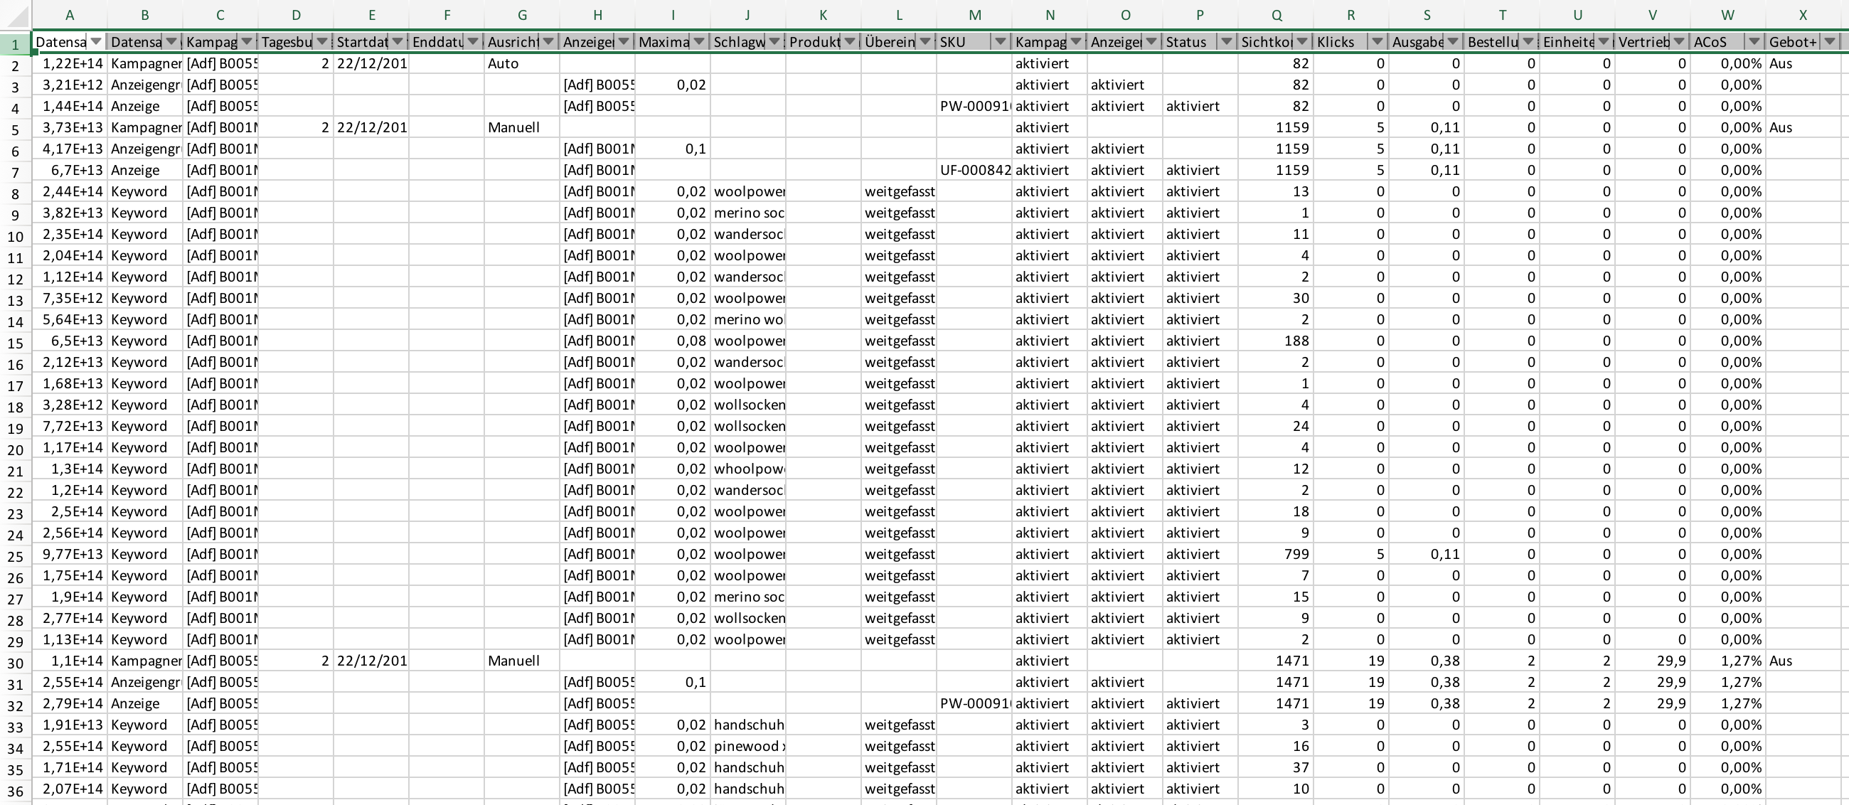Select row 30 header
The height and width of the screenshot is (805, 1849).
pyautogui.click(x=15, y=663)
